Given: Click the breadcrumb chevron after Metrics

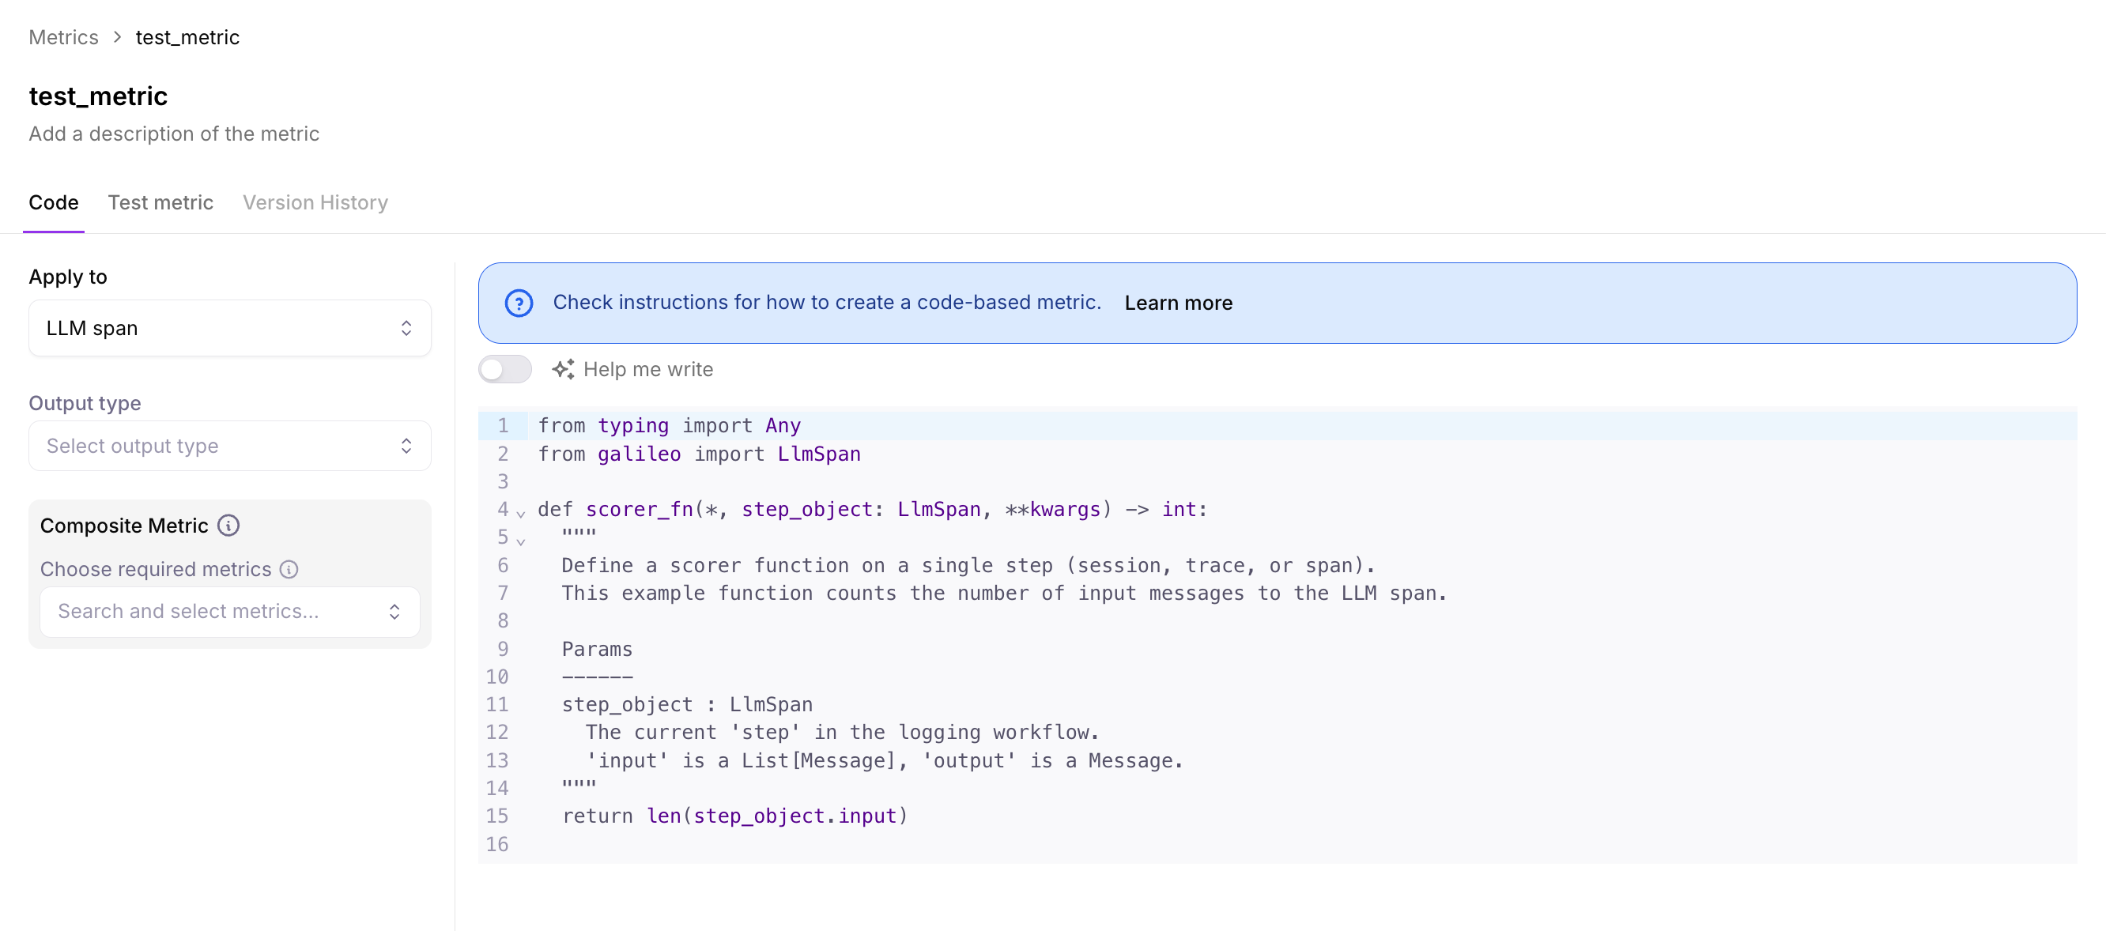Looking at the screenshot, I should click(118, 38).
